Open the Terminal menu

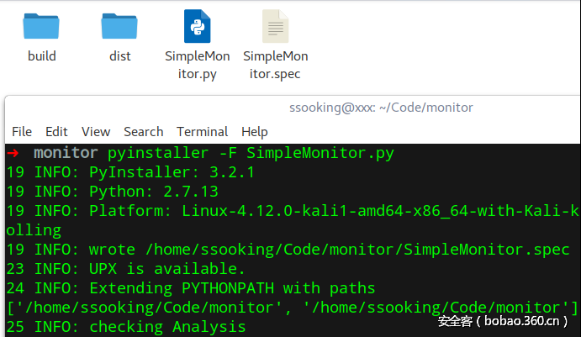202,131
